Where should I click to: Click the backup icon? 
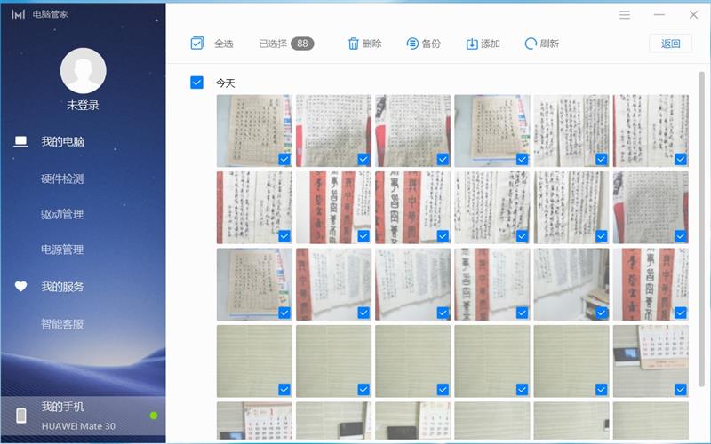pos(412,44)
